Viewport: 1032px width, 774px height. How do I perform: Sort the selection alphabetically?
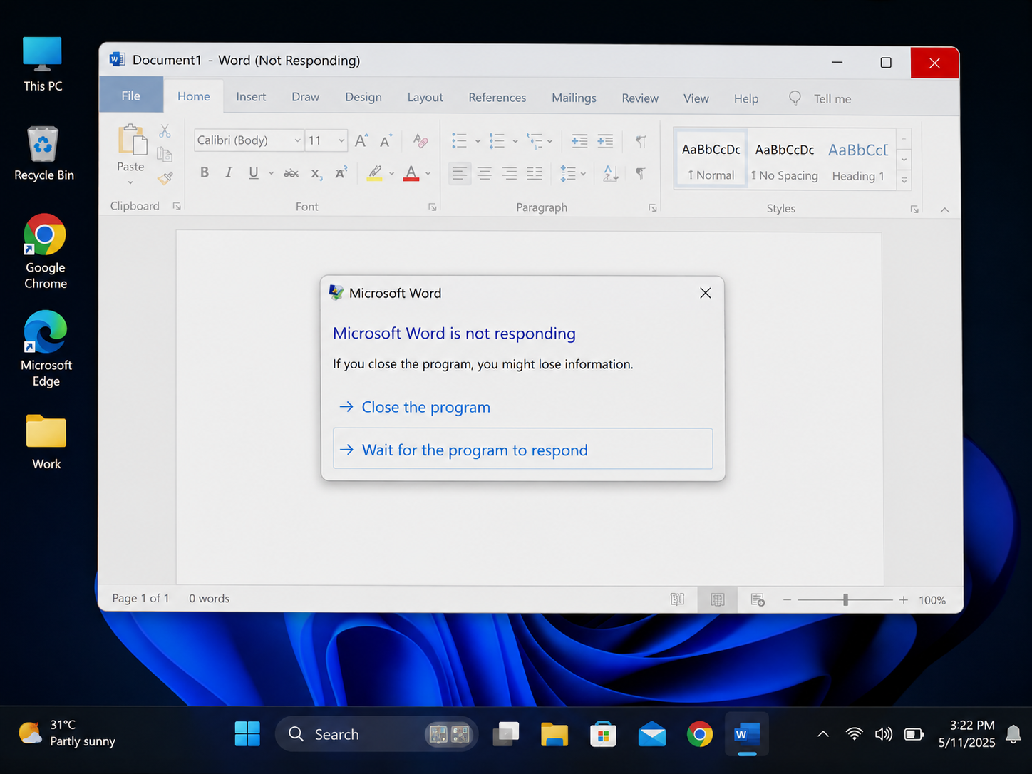click(x=611, y=172)
